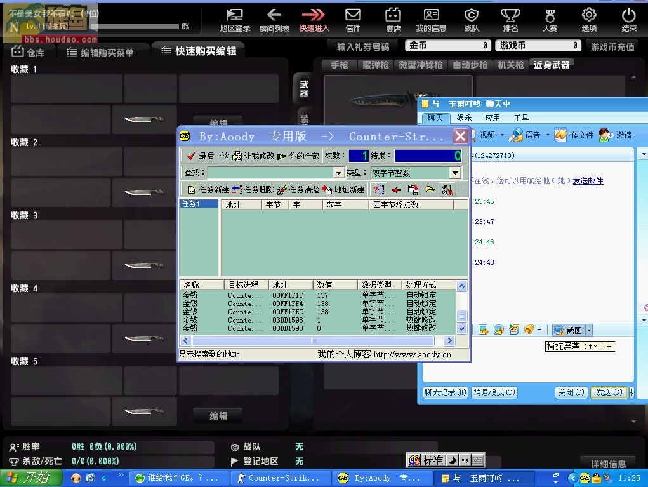Open 我的信息 profile icon
Image resolution: width=648 pixels, height=487 pixels.
tap(431, 20)
